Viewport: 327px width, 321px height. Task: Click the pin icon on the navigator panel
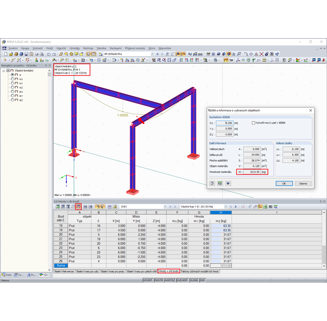[x=46, y=65]
